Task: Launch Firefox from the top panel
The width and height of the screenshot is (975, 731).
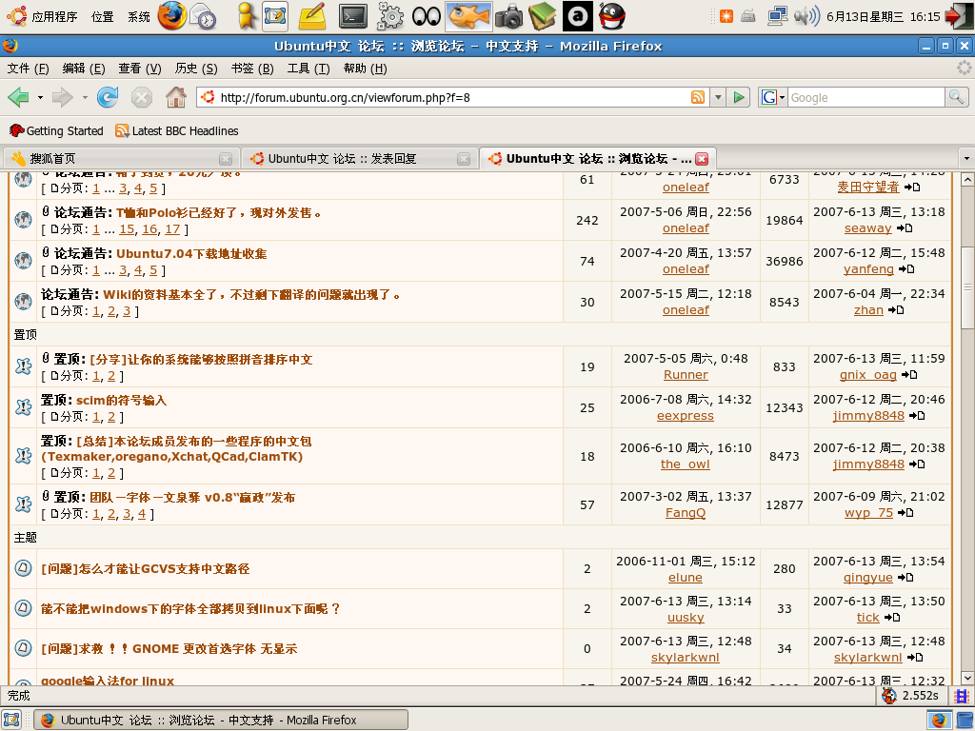Action: [171, 16]
